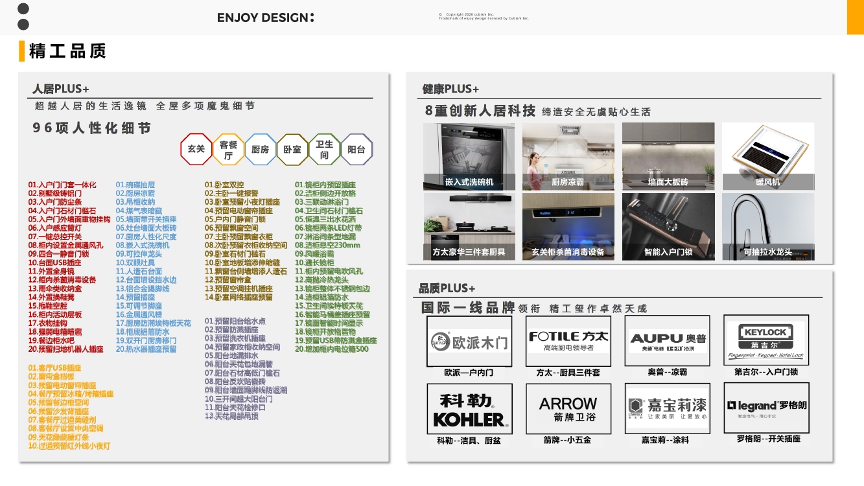Select blue list item 08.嵌入式洗碗机

pos(143,246)
